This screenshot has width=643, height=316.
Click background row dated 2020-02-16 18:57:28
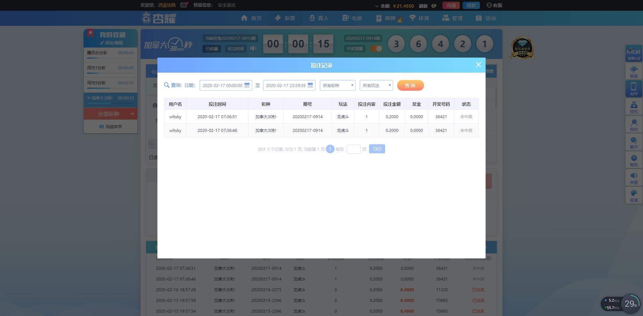click(x=321, y=290)
